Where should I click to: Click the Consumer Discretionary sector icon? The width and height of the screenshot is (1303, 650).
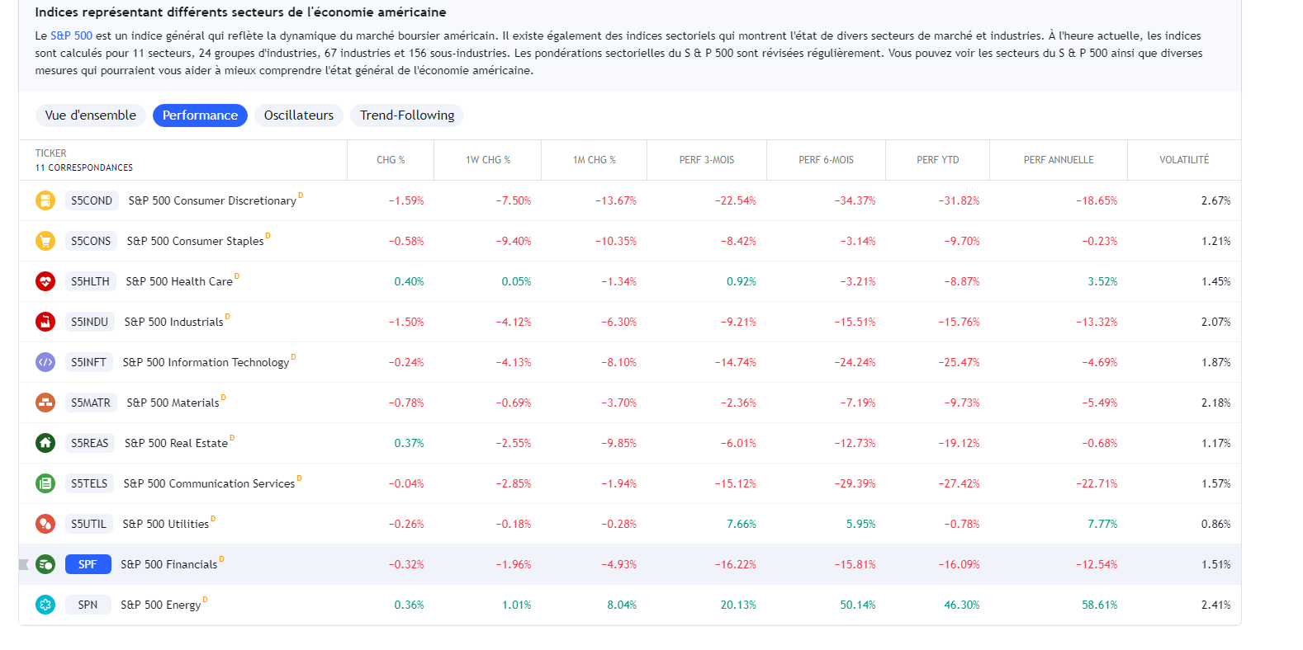click(45, 200)
